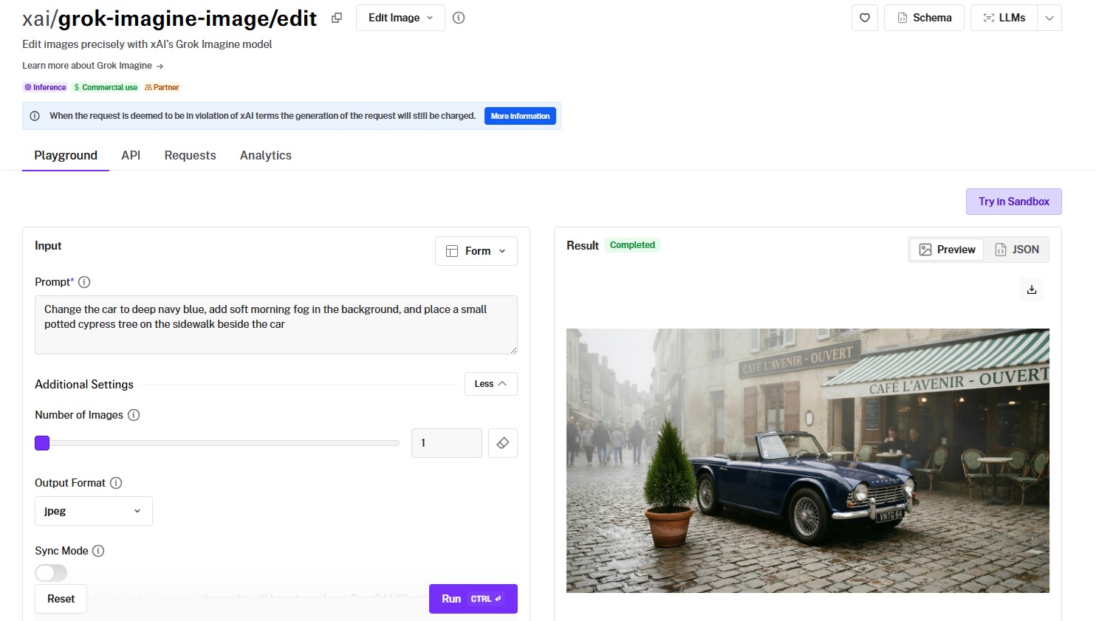Switch to the API tab

(x=131, y=155)
